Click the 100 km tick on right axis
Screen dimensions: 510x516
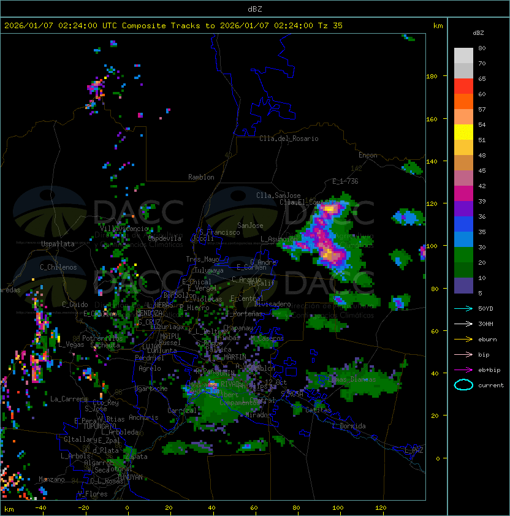click(432, 246)
